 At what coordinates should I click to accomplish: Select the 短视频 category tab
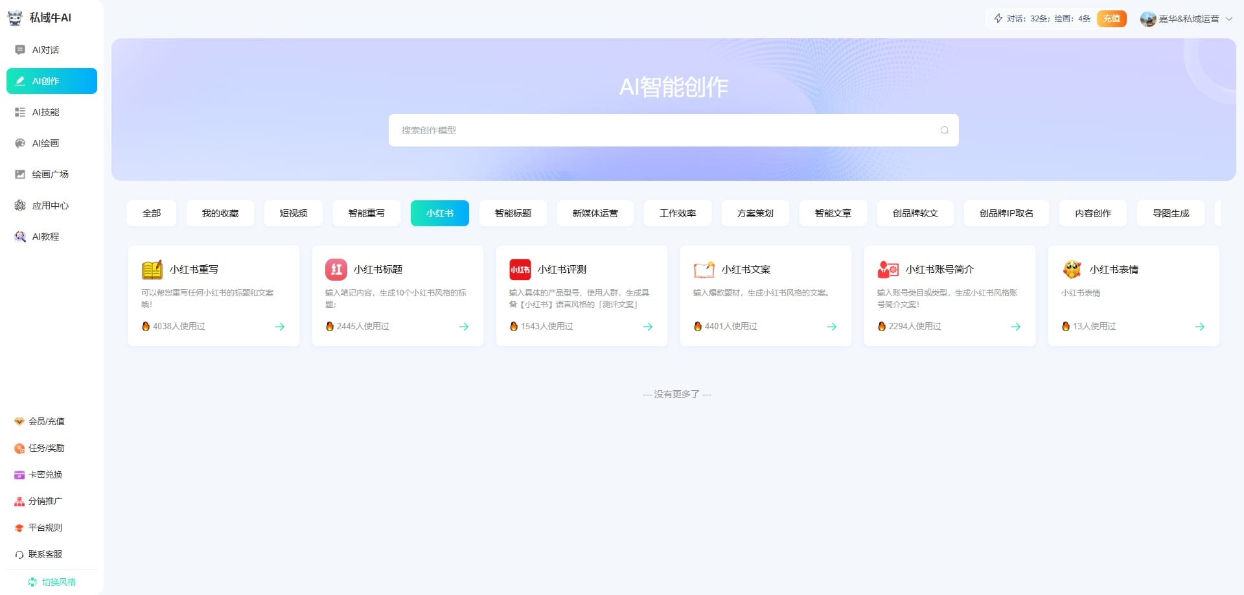click(x=294, y=213)
